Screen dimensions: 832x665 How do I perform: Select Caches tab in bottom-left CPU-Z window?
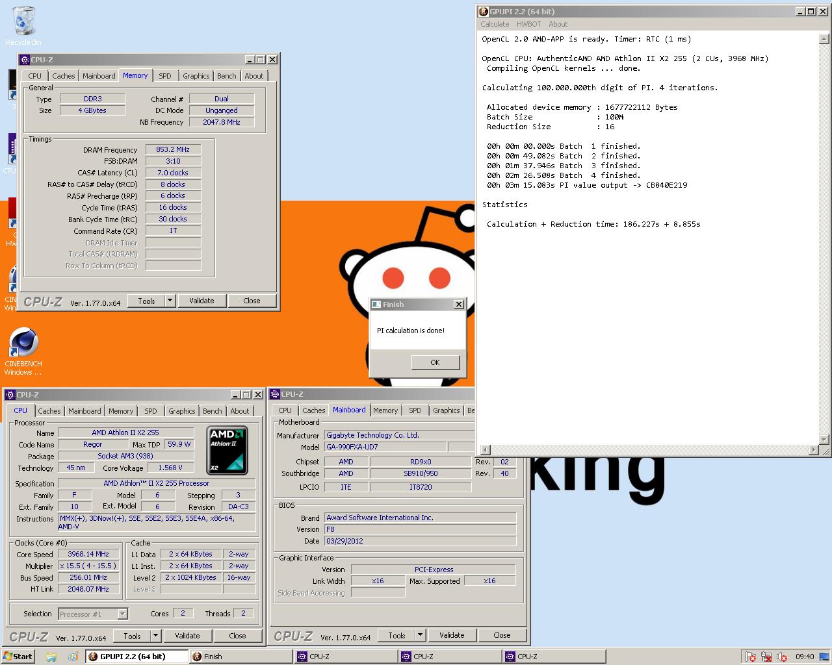pyautogui.click(x=49, y=411)
